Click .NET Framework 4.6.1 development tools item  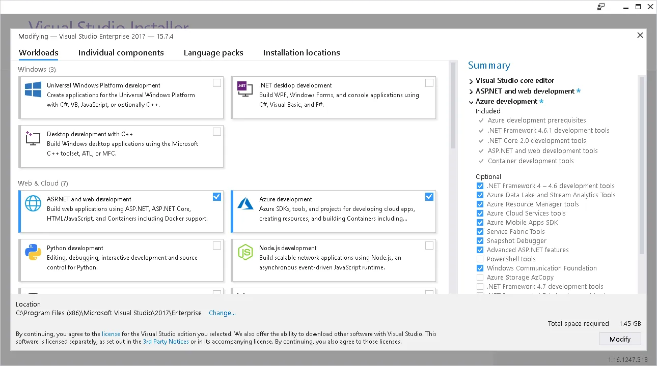(549, 131)
